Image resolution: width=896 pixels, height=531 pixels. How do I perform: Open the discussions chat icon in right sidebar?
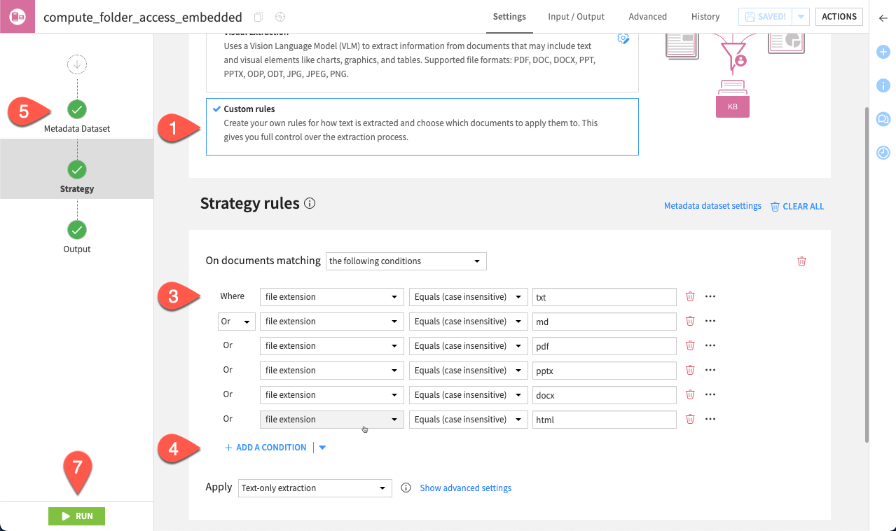[x=883, y=119]
